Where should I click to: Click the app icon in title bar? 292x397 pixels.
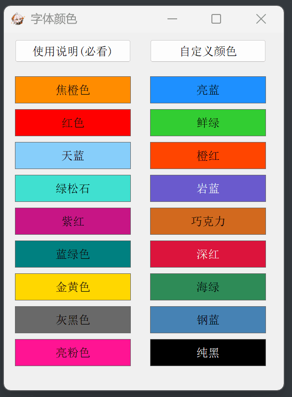tap(17, 19)
